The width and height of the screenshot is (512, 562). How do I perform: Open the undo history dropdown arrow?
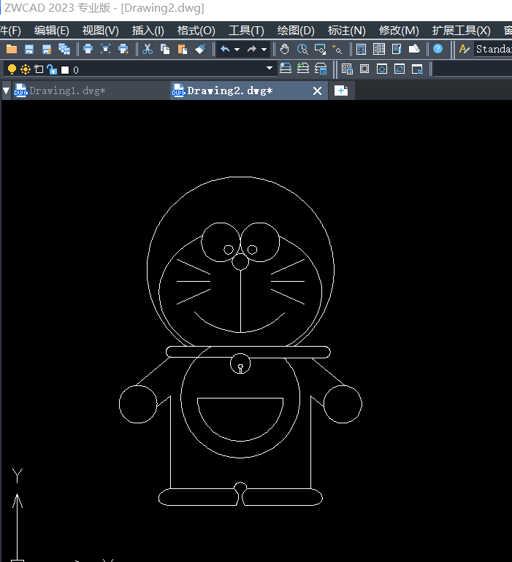click(237, 50)
